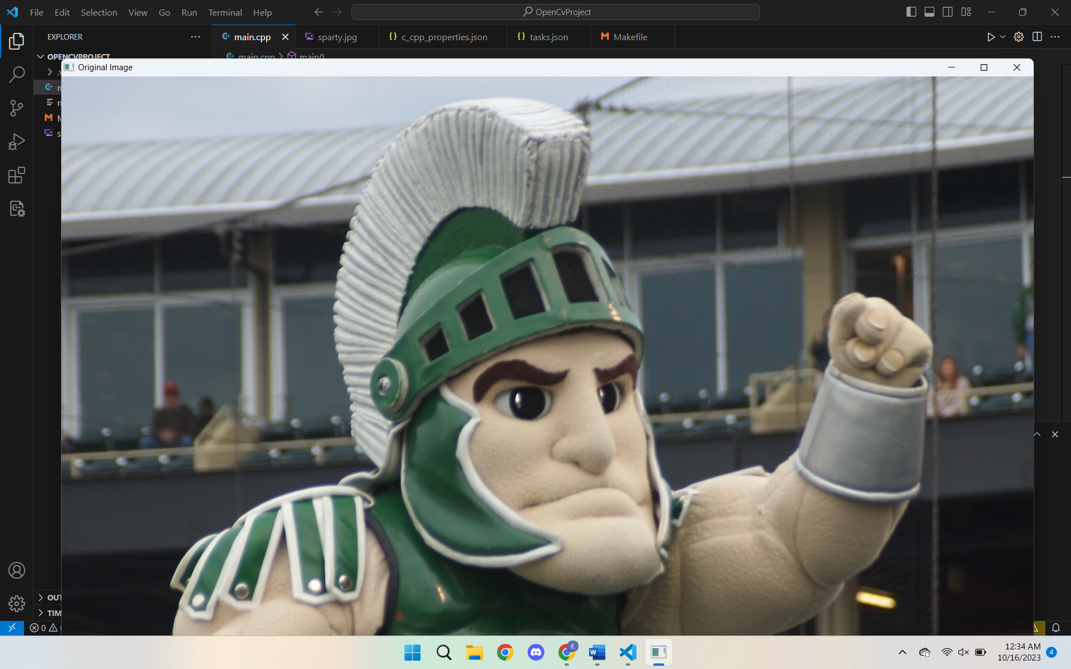Open the Extensions view
Viewport: 1071px width, 669px height.
point(17,175)
